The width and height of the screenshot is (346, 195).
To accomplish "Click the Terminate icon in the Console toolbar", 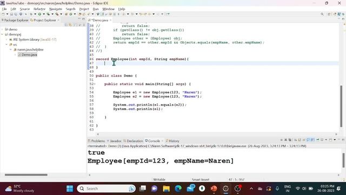I will [x=281, y=140].
